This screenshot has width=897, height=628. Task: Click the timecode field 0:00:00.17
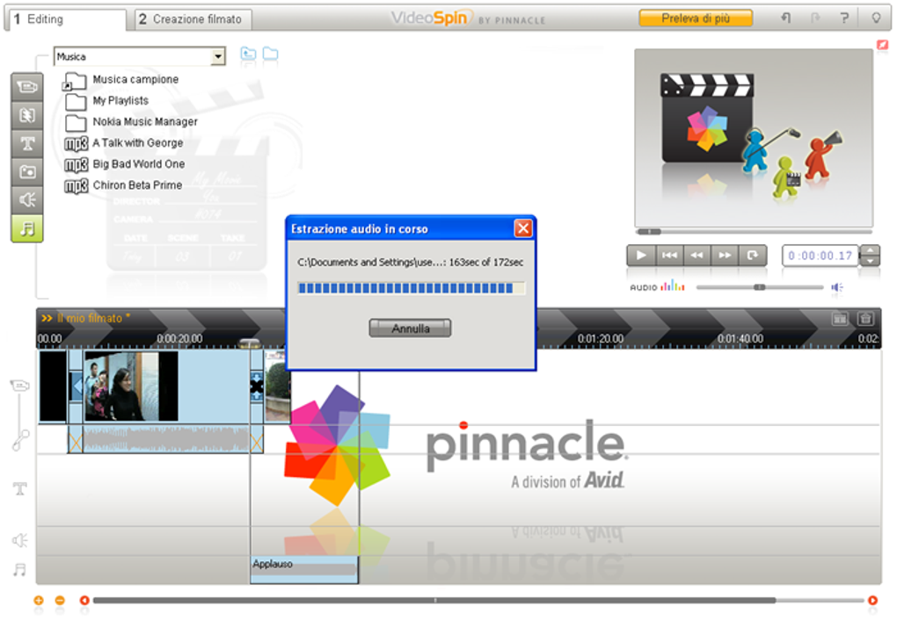[x=820, y=256]
